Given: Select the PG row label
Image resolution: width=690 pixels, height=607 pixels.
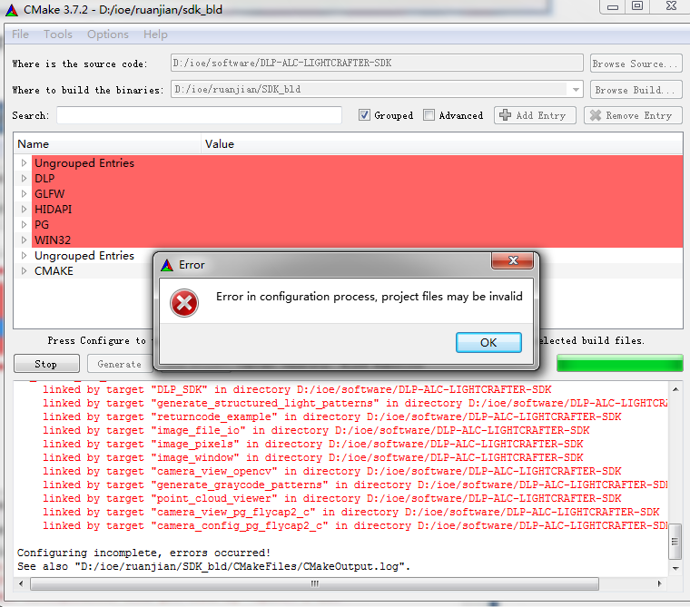Looking at the screenshot, I should [x=42, y=224].
